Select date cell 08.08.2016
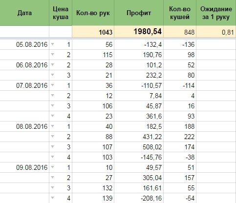The height and width of the screenshot is (203, 236). coord(24,126)
